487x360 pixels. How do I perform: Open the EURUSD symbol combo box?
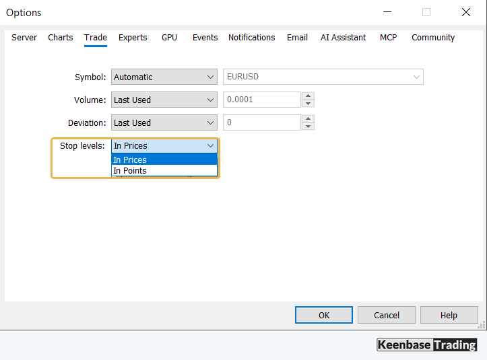click(x=323, y=77)
